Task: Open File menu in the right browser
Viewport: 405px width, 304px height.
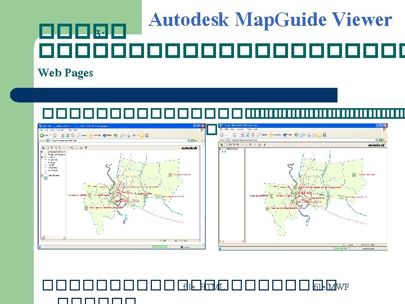Action: [221, 129]
